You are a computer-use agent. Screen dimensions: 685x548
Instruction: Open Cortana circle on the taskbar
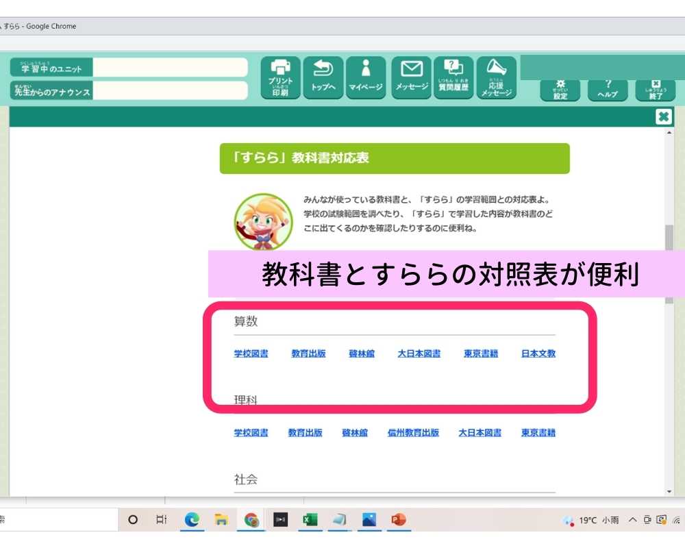(x=133, y=520)
